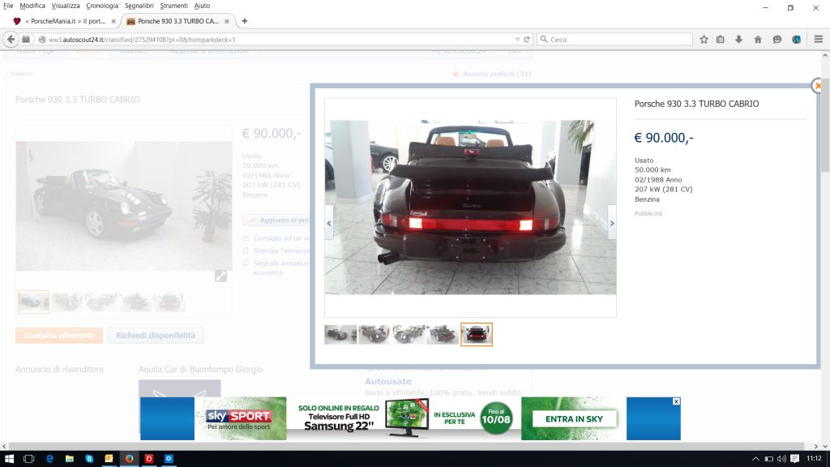
Task: Open Task View on the taskbar
Action: tap(28, 459)
